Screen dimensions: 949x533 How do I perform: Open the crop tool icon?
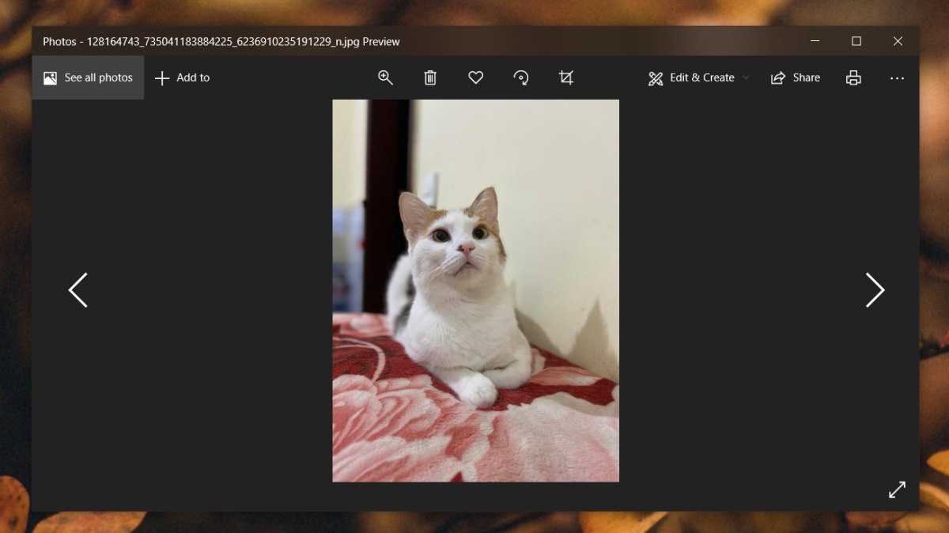566,77
